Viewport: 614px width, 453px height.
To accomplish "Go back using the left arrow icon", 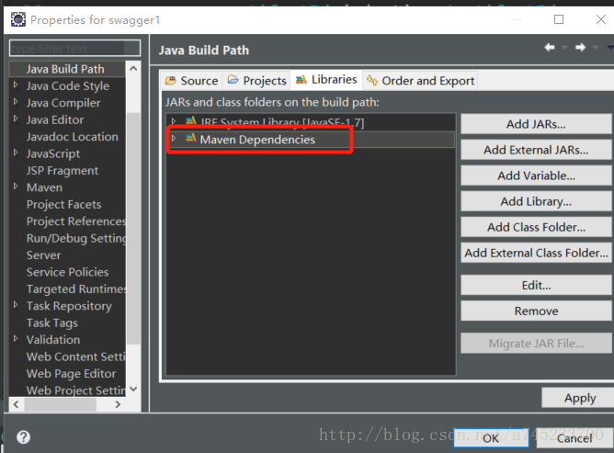I will [550, 48].
